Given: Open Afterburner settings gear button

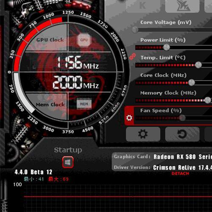Looking at the screenshot, I should point(143,134).
